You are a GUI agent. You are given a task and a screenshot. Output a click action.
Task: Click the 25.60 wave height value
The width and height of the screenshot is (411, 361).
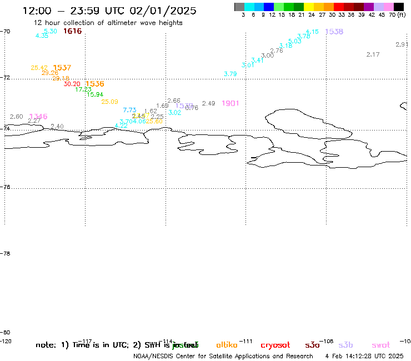coord(154,121)
